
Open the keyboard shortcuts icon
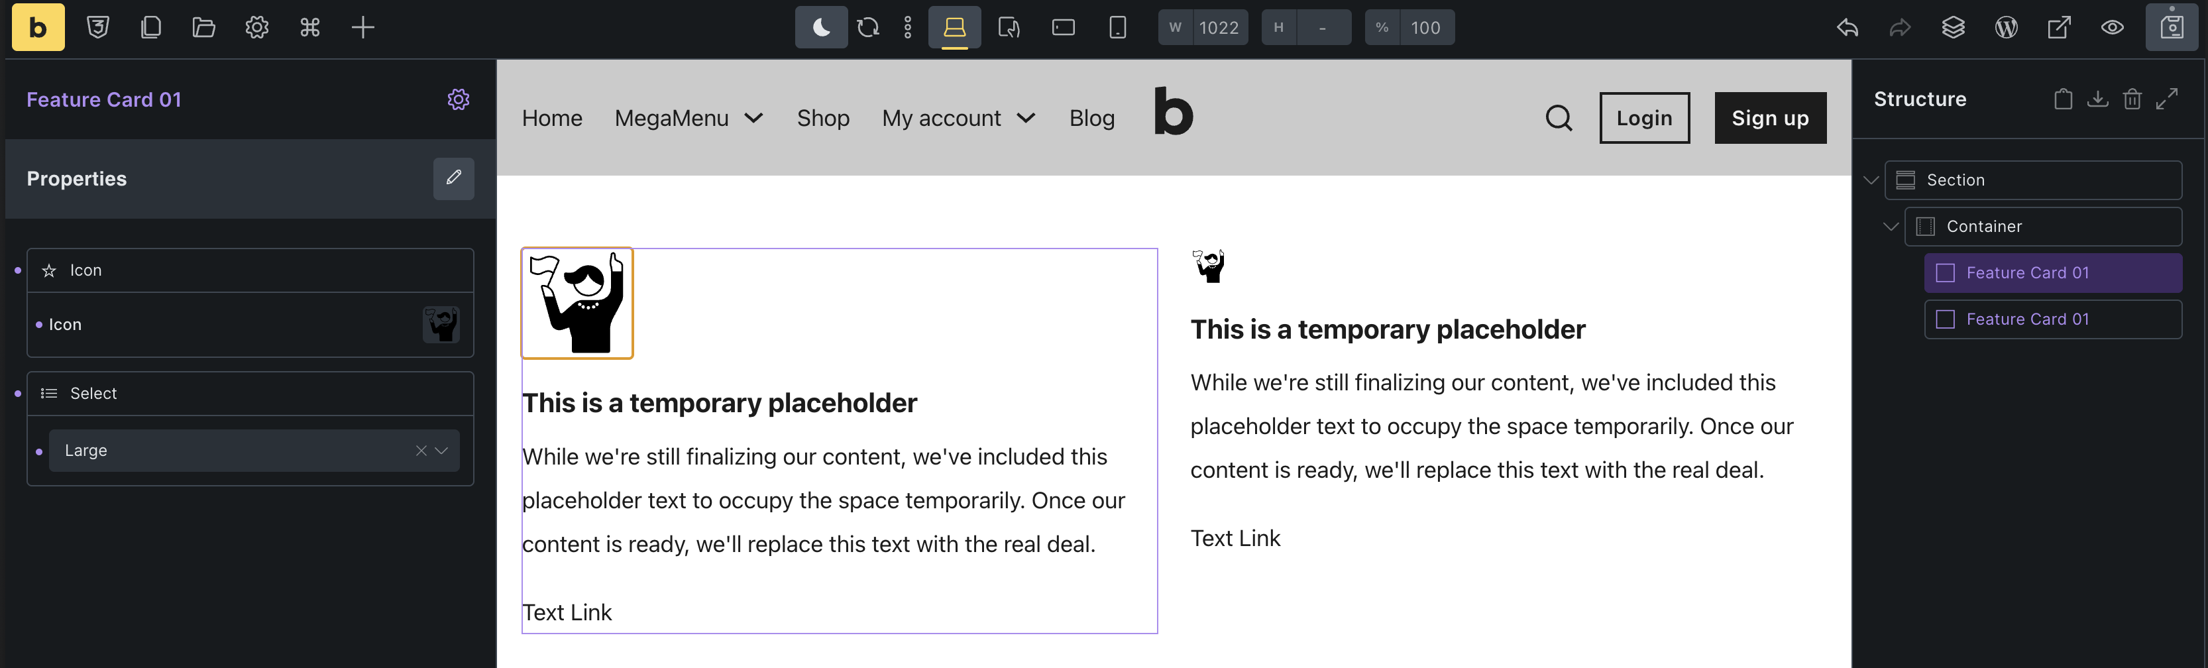tap(310, 27)
